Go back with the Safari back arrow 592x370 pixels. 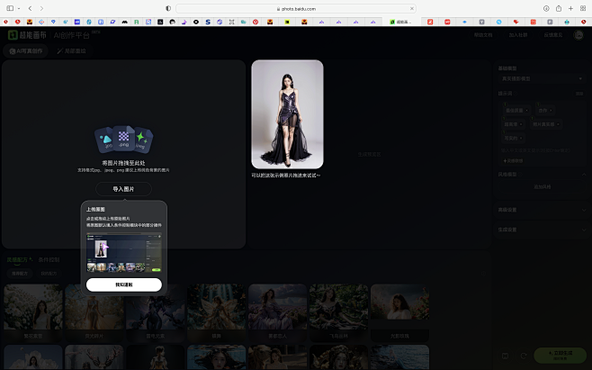click(x=31, y=8)
